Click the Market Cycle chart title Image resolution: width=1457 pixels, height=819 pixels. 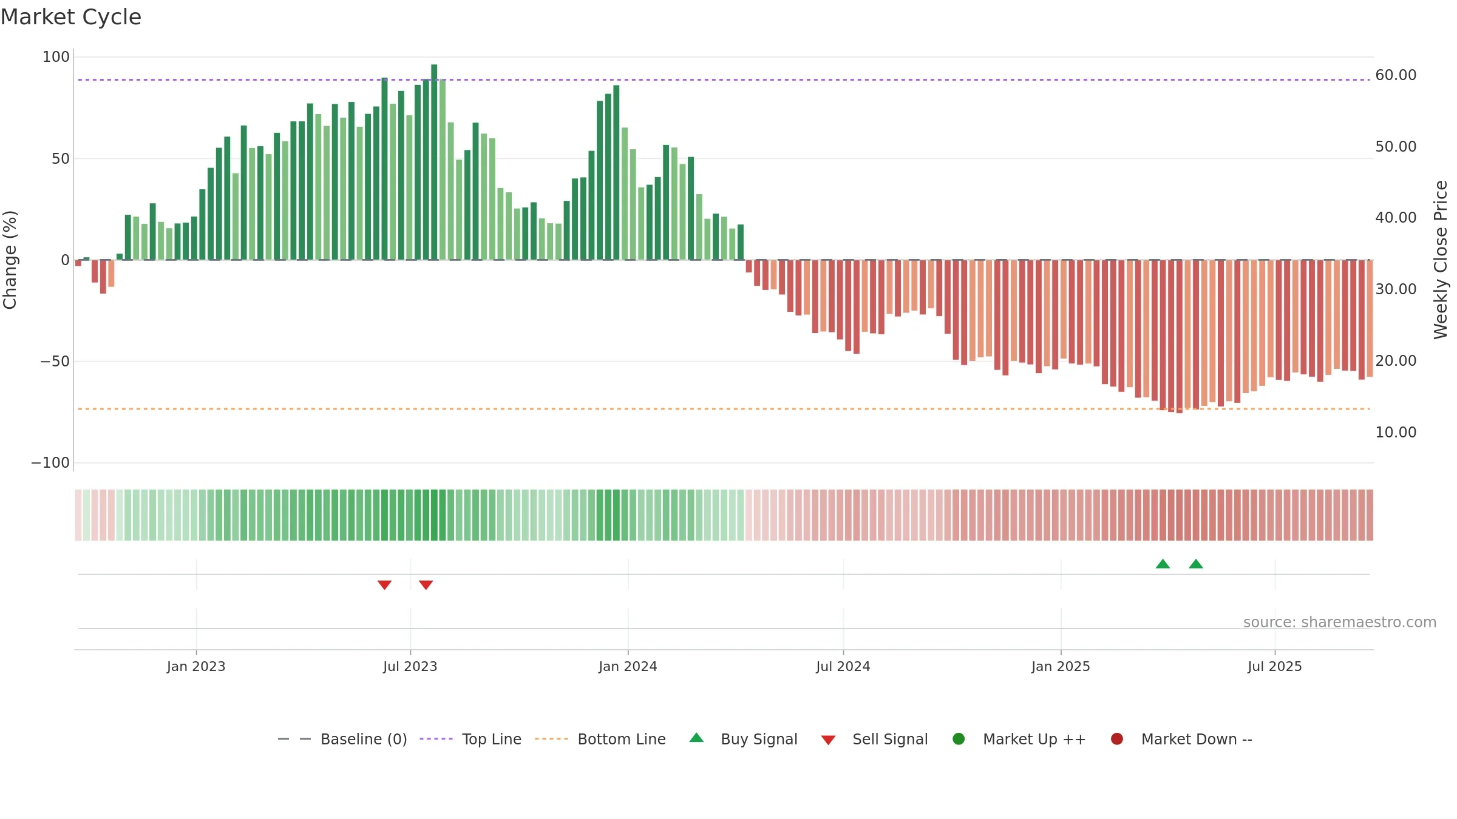coord(71,17)
